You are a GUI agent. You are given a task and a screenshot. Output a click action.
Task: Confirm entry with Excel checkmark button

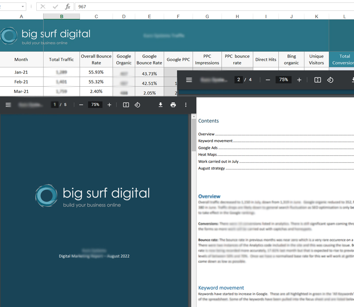coord(55,7)
